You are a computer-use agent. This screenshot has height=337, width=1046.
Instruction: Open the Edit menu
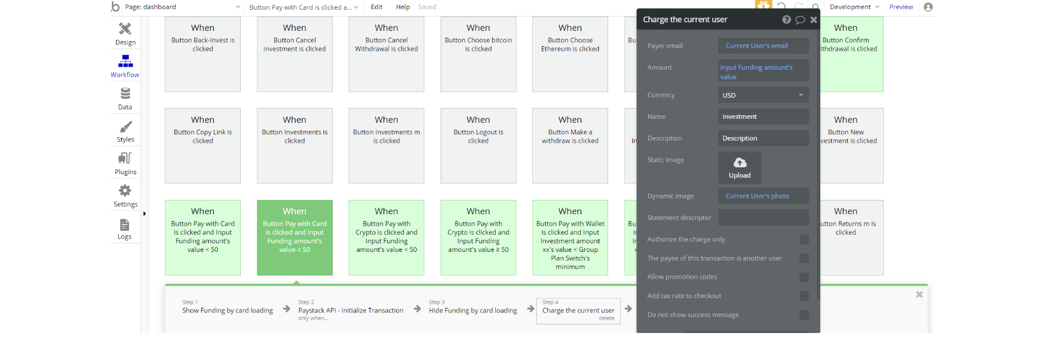(x=377, y=7)
